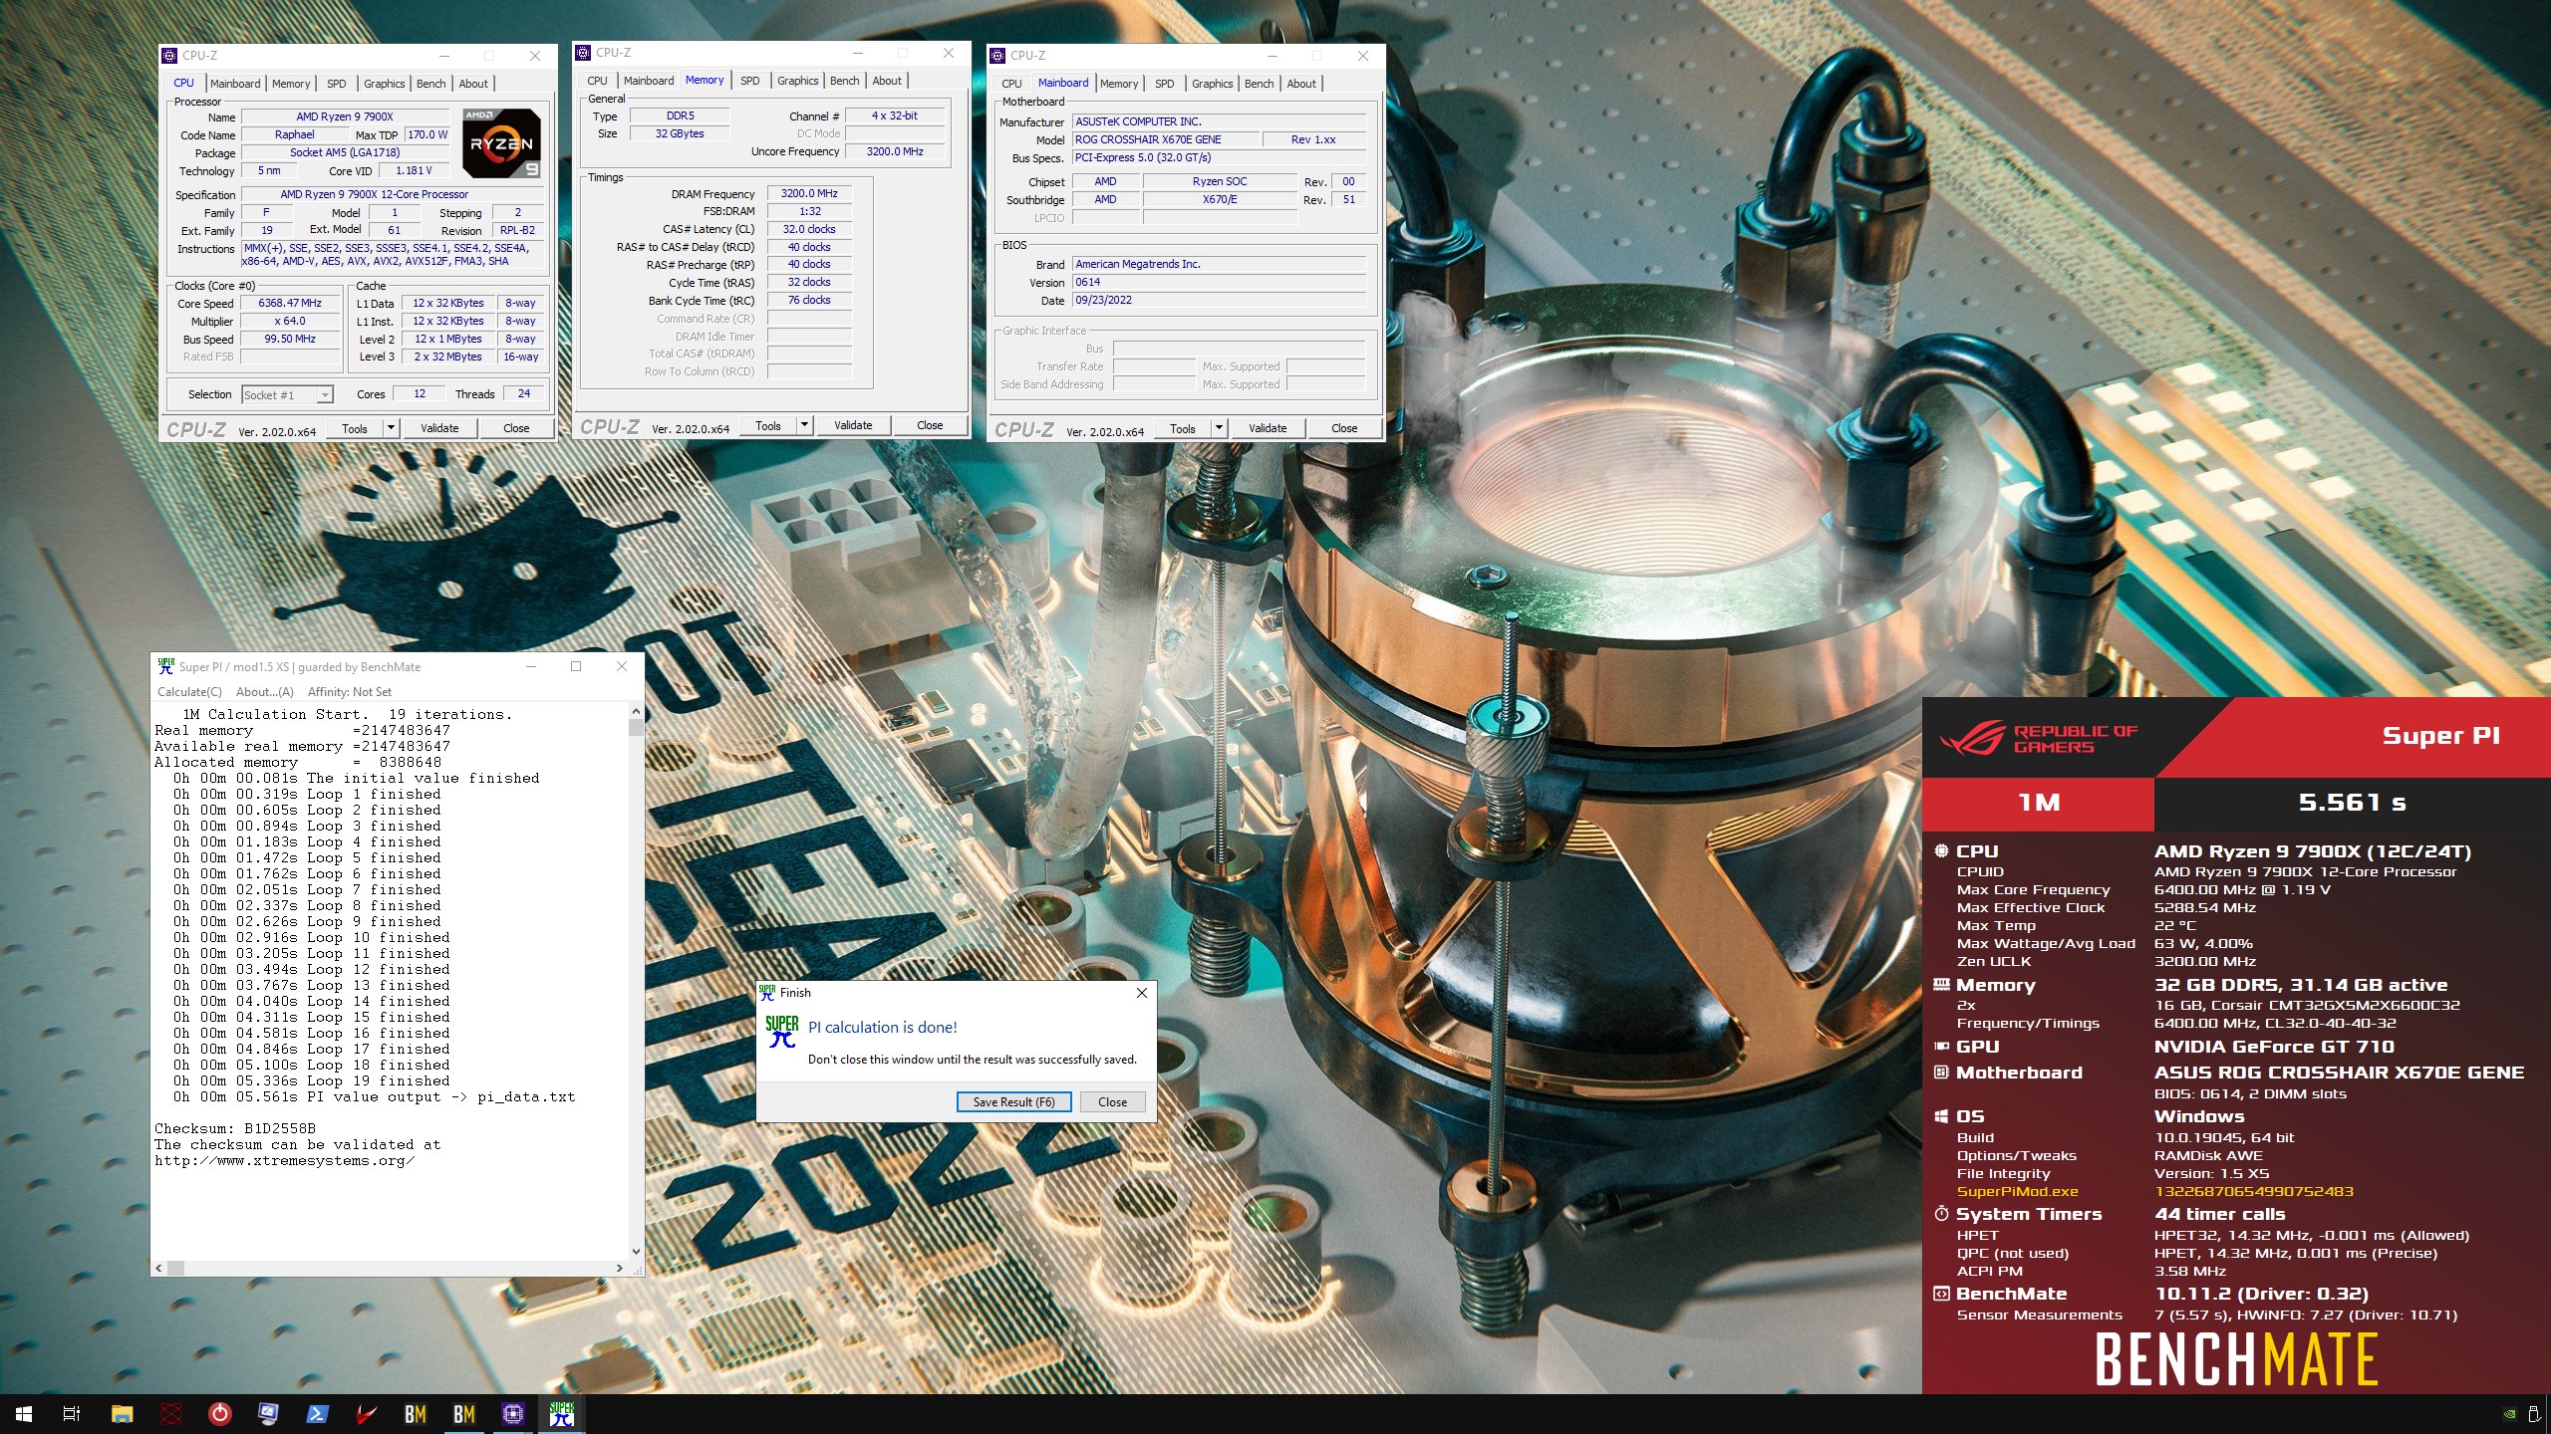Screen dimensions: 2551x1434
Task: Click the SuperPiMod.exe entry in BenchMate
Action: (2017, 1192)
